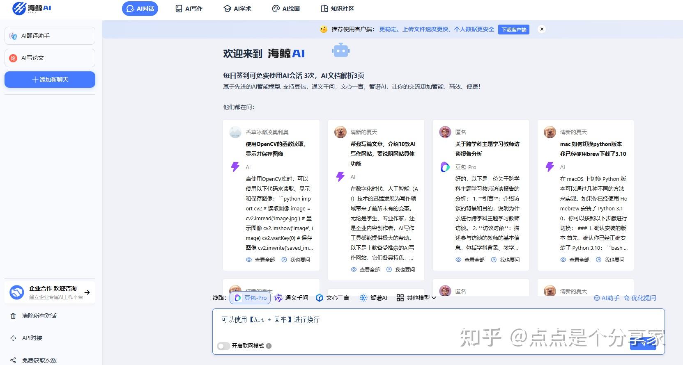Click AI lightning icon in AI写作网站 card

(x=340, y=177)
